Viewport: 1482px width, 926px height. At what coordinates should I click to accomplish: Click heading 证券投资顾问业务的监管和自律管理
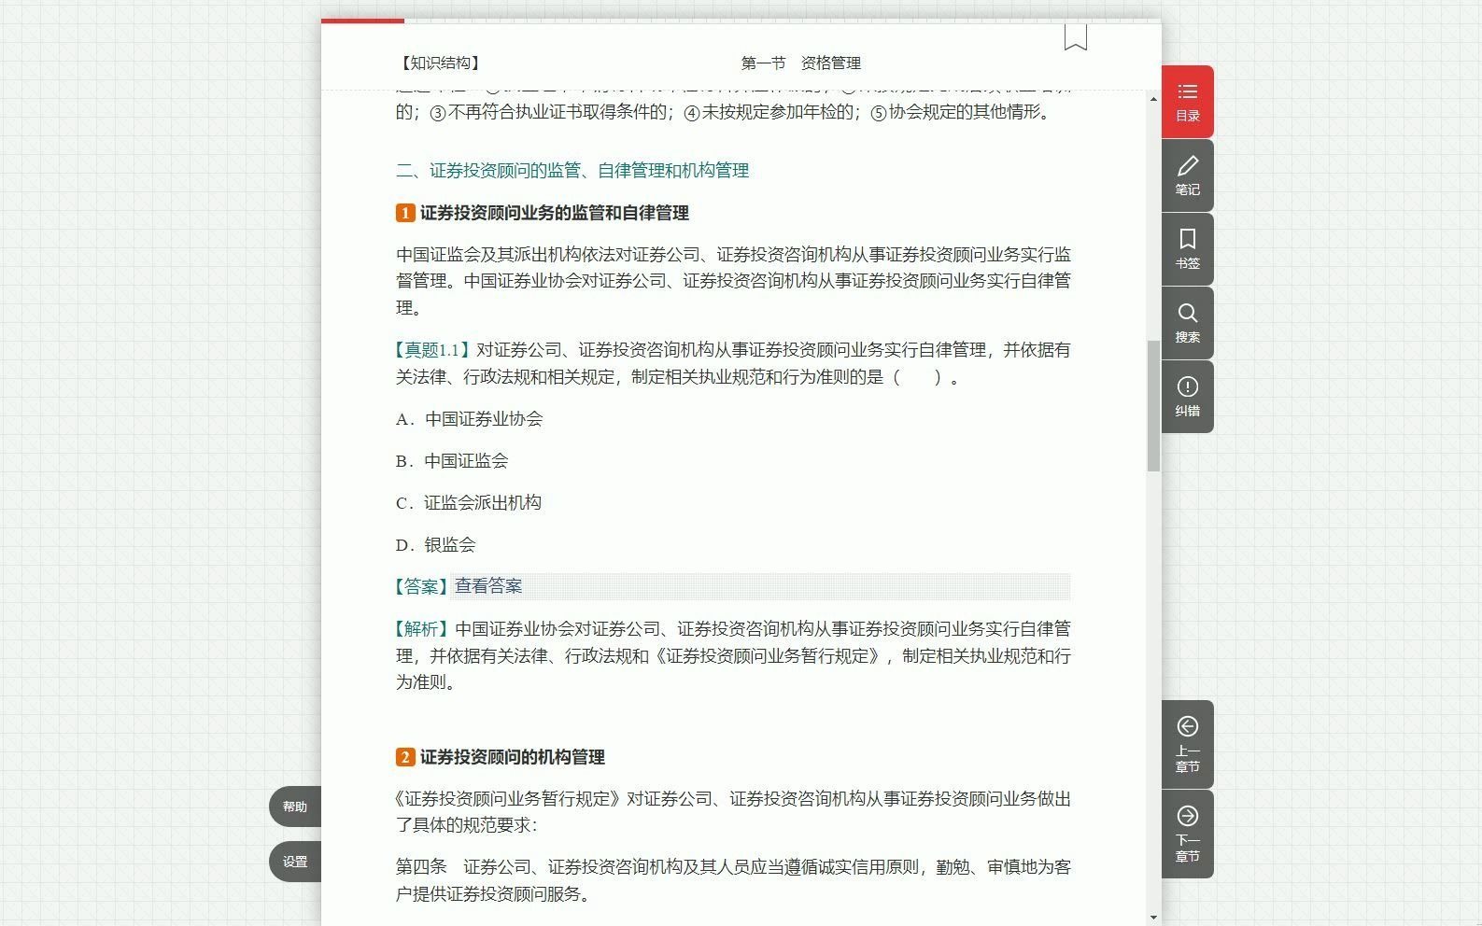(x=555, y=213)
